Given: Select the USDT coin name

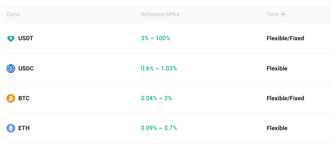Looking at the screenshot, I should [x=26, y=38].
